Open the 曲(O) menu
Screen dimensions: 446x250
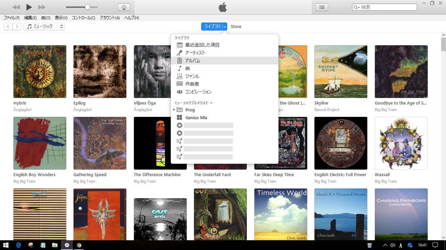point(46,18)
